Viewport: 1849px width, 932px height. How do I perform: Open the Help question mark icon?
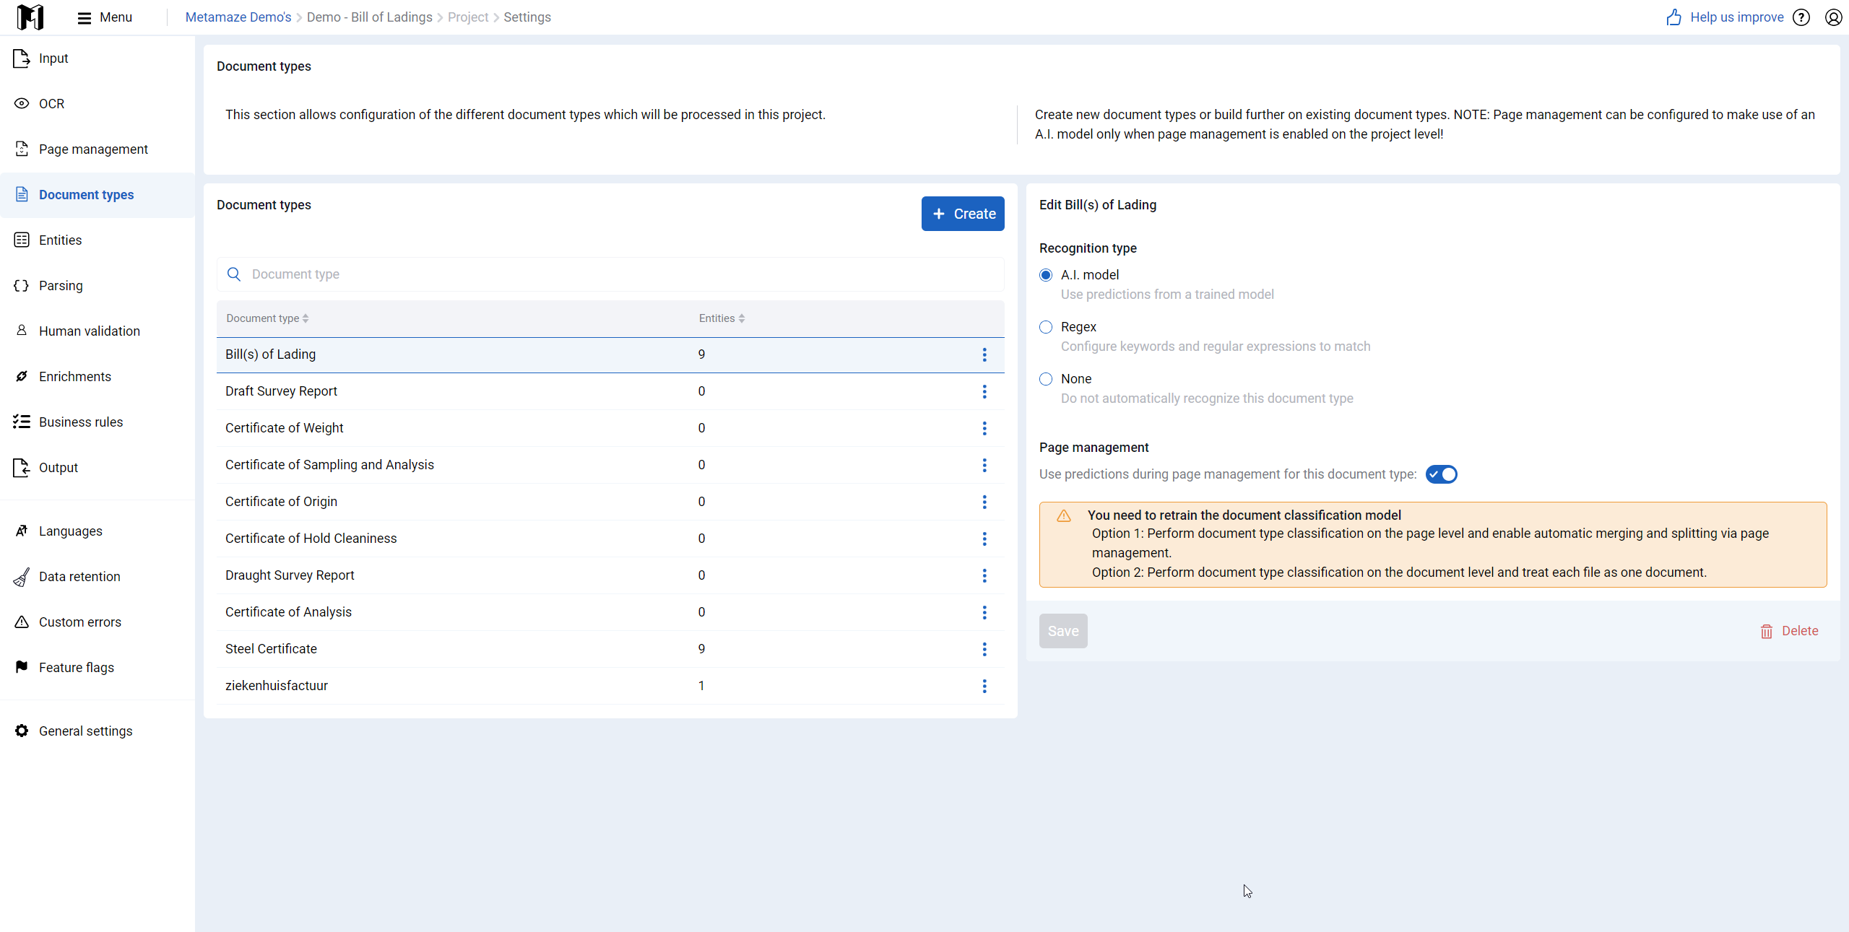tap(1801, 17)
